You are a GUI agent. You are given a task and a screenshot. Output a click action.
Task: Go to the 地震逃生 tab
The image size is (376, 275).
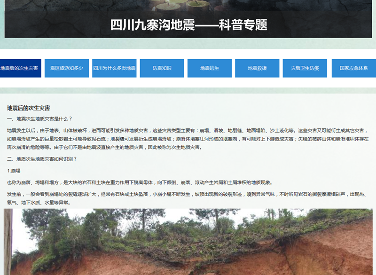[x=210, y=68]
